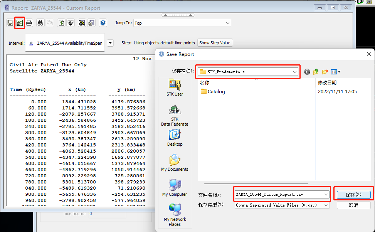The image size is (375, 232).
Task: Select the binoculars Find tool
Action: coord(40,23)
